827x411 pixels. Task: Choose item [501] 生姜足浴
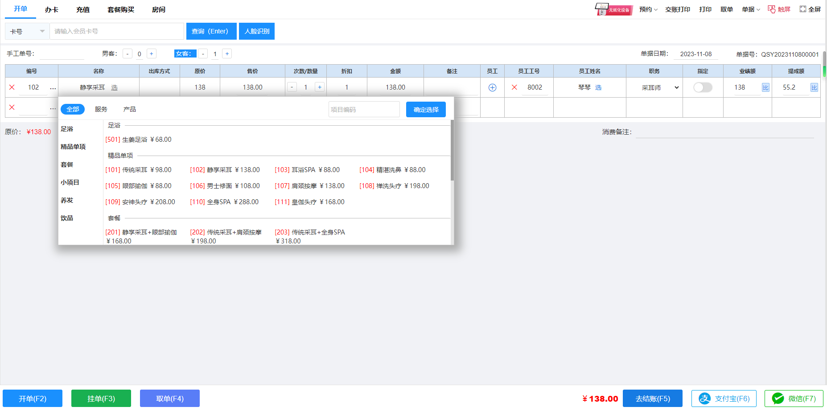tap(138, 140)
